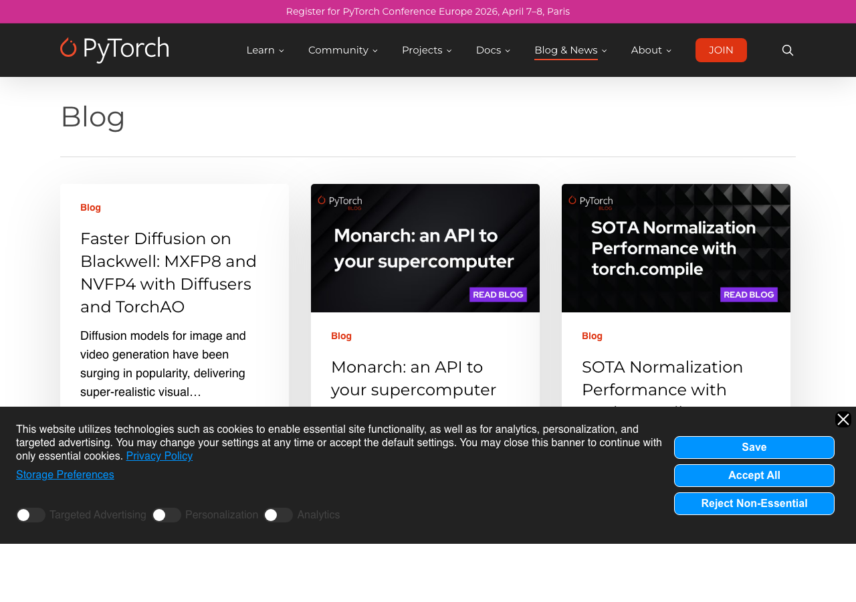Select the PyTorch Blog badge on the Monarch image
Viewport: 856px width, 602px height.
click(x=339, y=201)
